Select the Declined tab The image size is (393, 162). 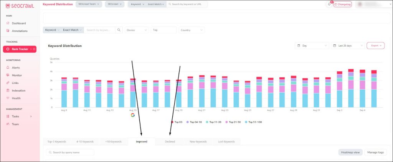click(x=170, y=141)
